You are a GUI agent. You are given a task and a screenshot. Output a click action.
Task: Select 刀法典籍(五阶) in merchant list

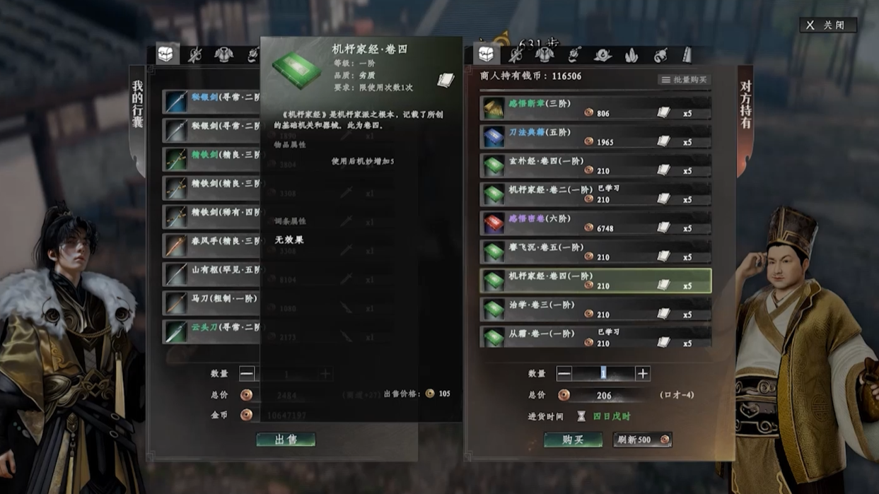pyautogui.click(x=595, y=137)
